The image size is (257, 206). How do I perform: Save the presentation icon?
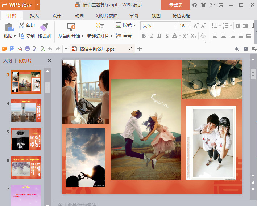tap(12, 49)
